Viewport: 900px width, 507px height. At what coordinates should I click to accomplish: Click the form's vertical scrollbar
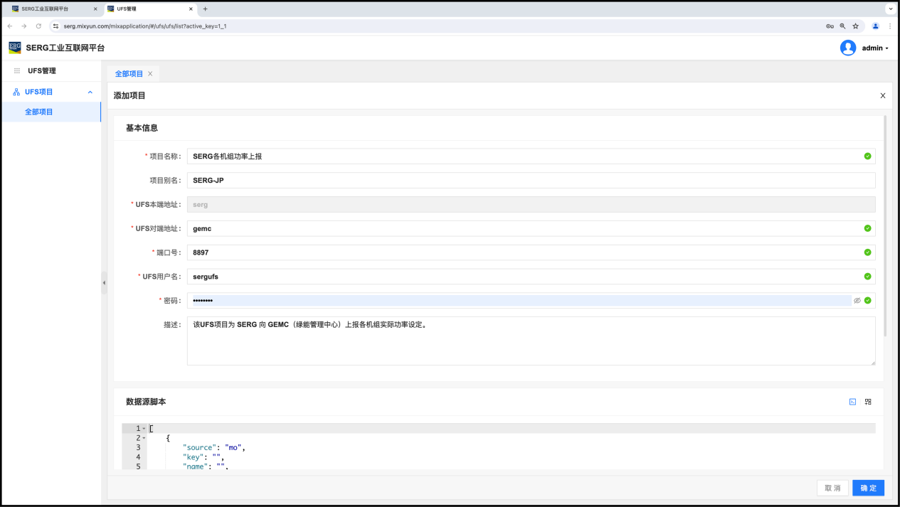[885, 228]
